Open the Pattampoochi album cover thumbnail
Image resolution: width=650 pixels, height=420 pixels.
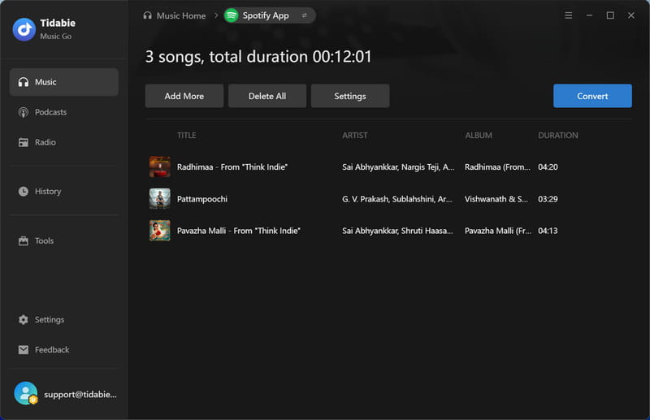[160, 198]
